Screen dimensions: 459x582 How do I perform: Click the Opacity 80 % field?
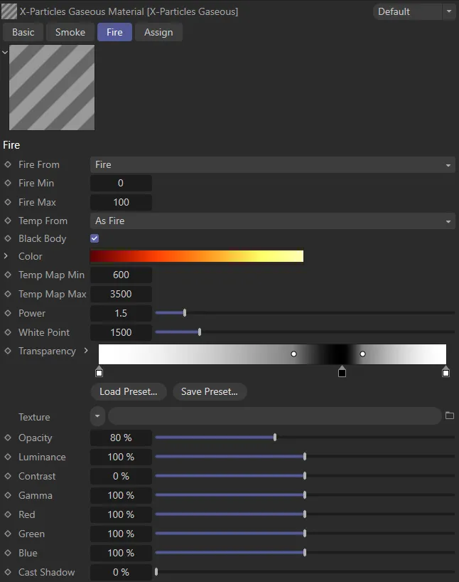click(x=121, y=438)
